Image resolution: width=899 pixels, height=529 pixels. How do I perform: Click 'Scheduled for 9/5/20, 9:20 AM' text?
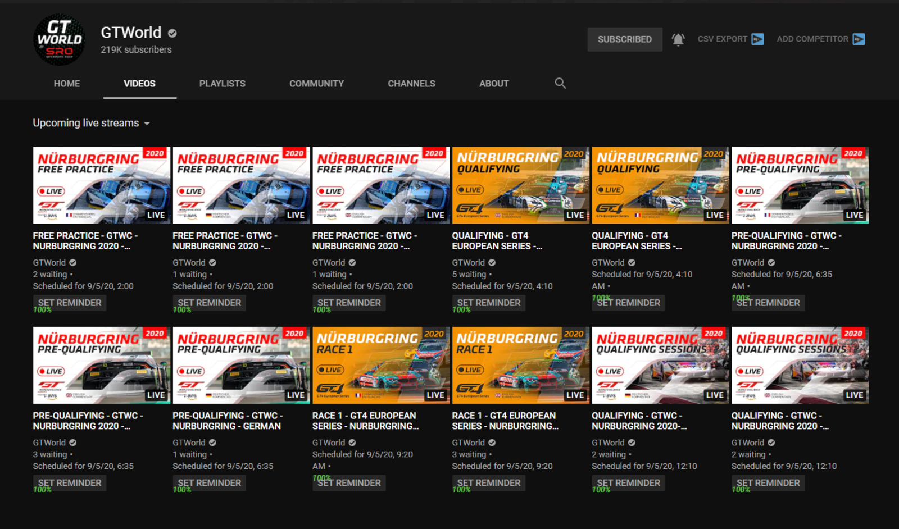pyautogui.click(x=362, y=460)
